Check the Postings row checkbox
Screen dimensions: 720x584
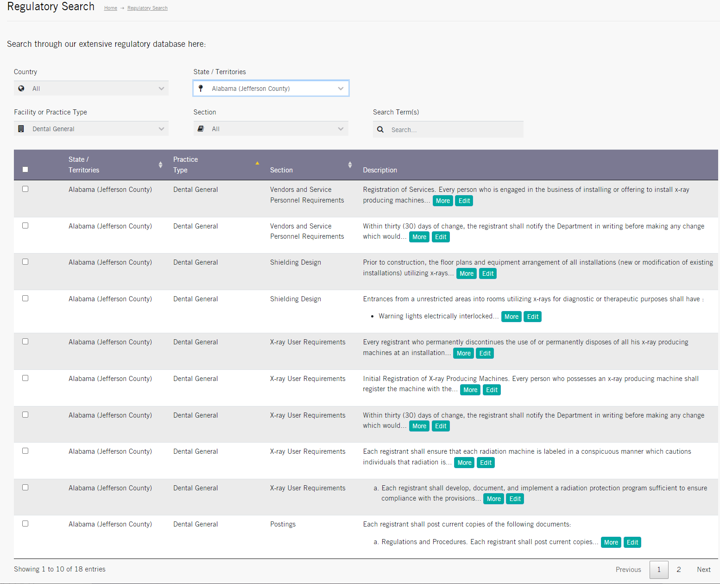click(25, 524)
